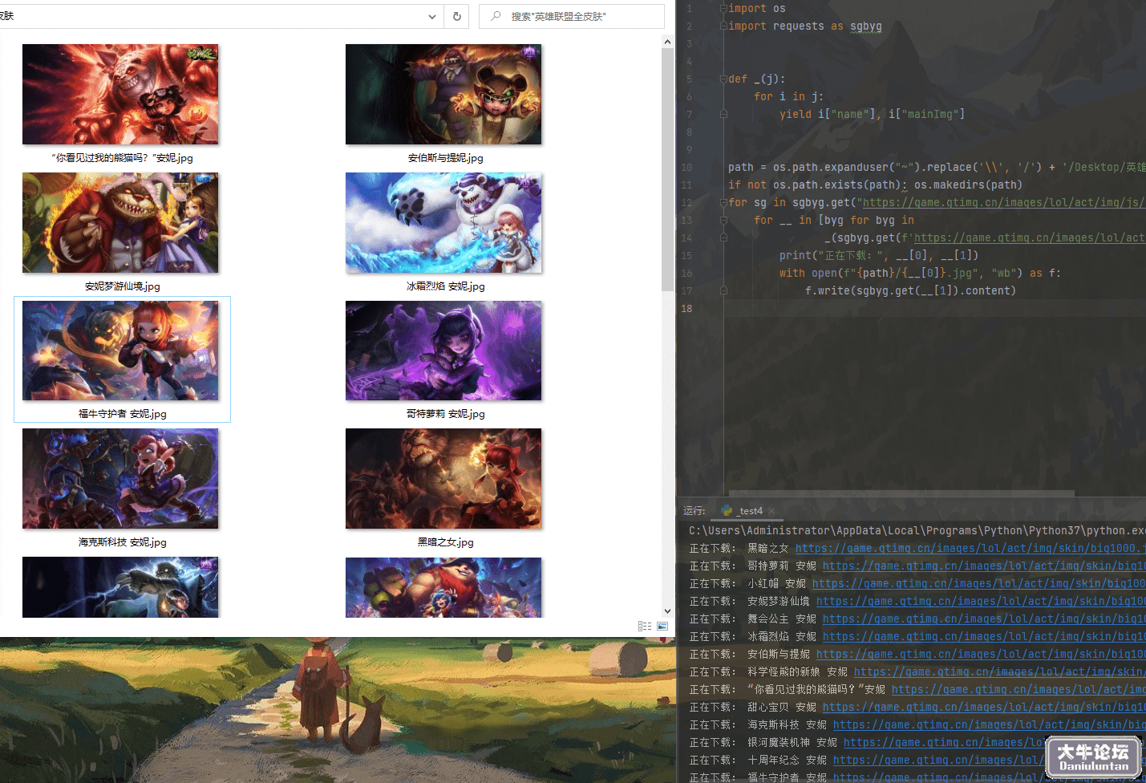Collapse the import block at line 1
This screenshot has width=1146, height=783.
click(x=723, y=8)
